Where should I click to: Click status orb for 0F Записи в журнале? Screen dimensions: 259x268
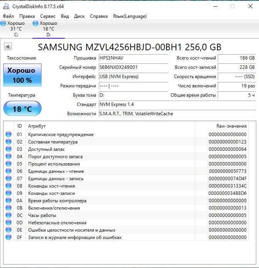(8, 237)
